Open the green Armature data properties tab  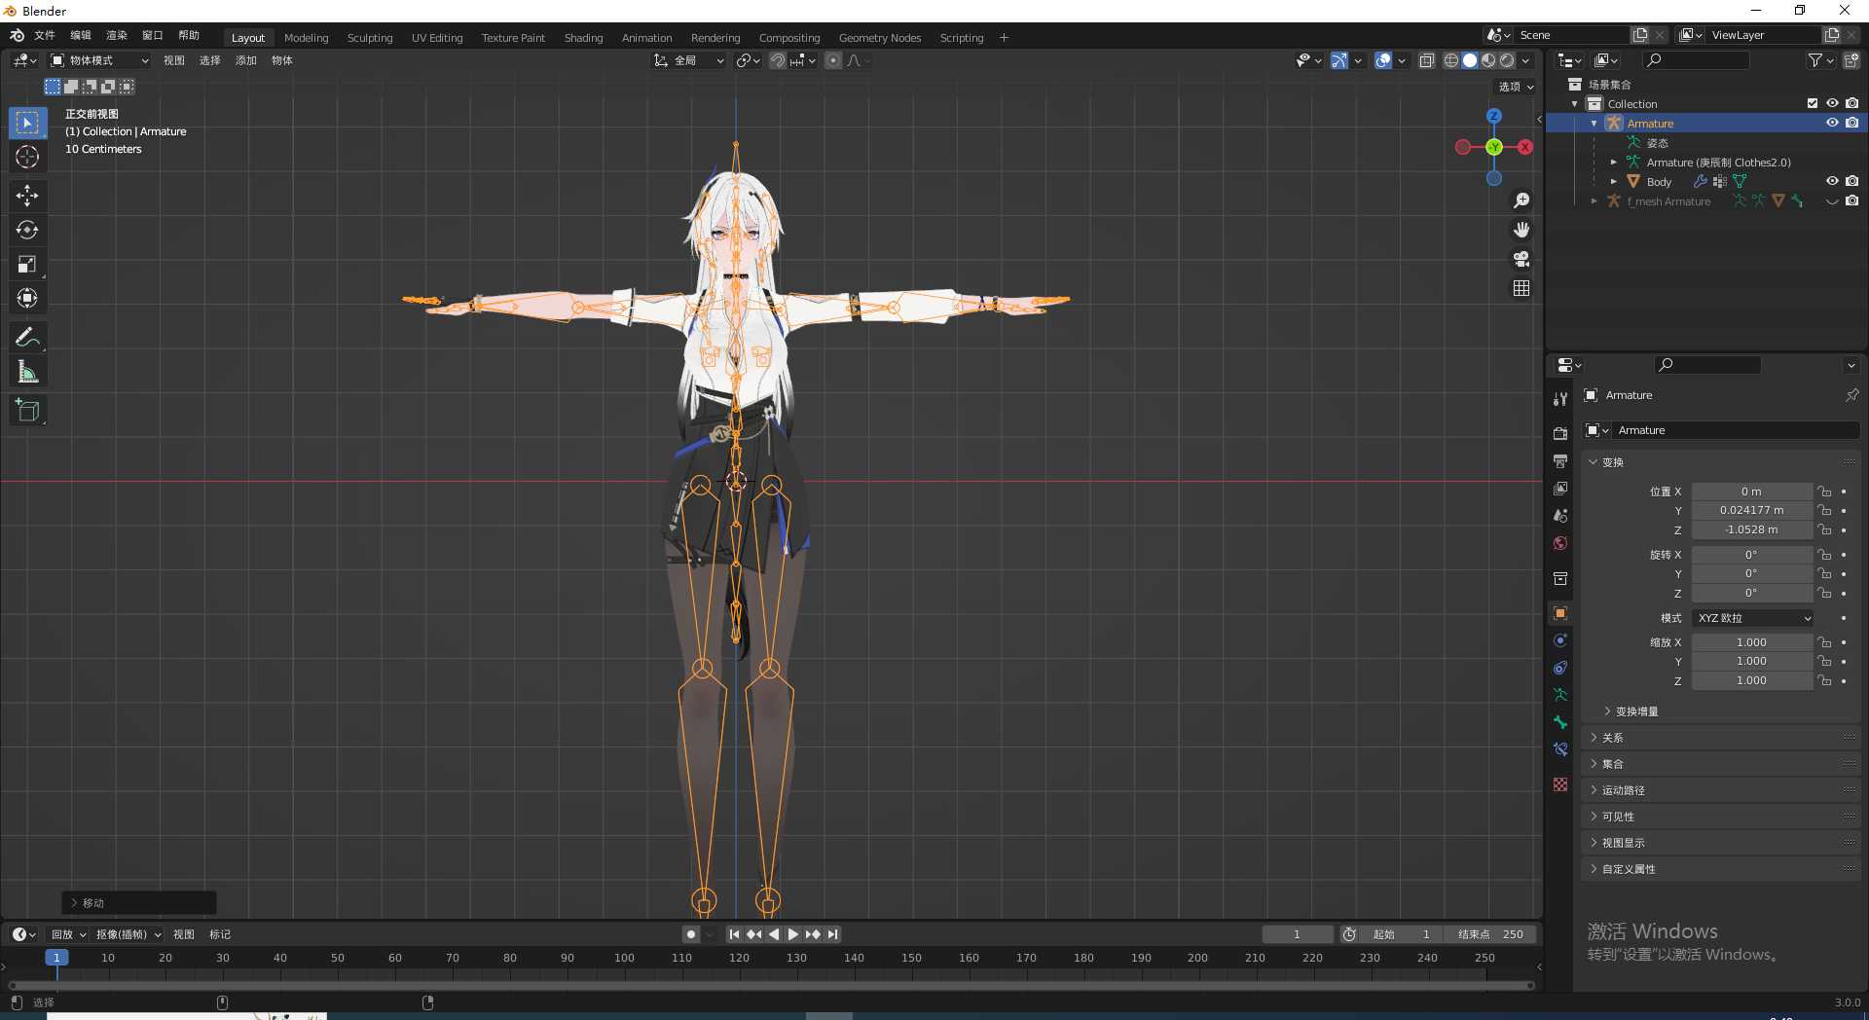point(1560,695)
